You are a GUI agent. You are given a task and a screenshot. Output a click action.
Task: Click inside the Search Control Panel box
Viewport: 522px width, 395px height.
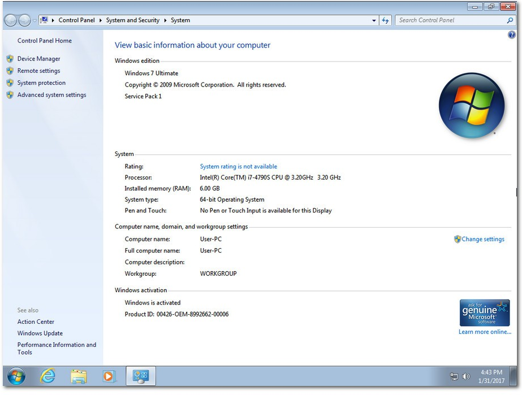coord(450,20)
